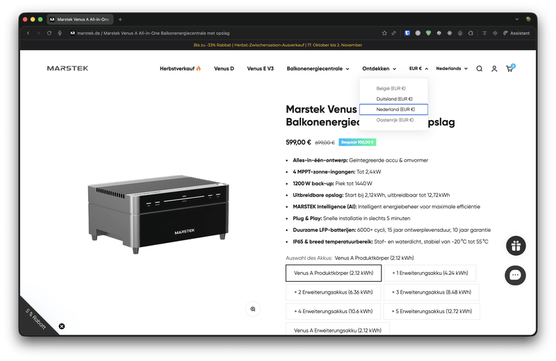
Task: Select + 4 Erweiterungsakkus (10.6 kWh) option
Action: tap(333, 311)
